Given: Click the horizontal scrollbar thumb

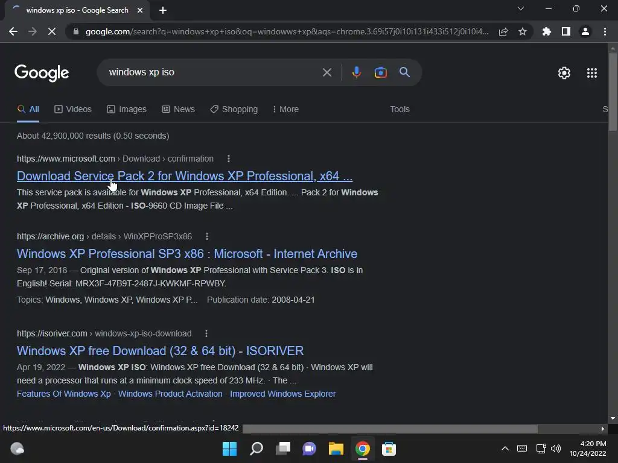Looking at the screenshot, I should [390, 429].
